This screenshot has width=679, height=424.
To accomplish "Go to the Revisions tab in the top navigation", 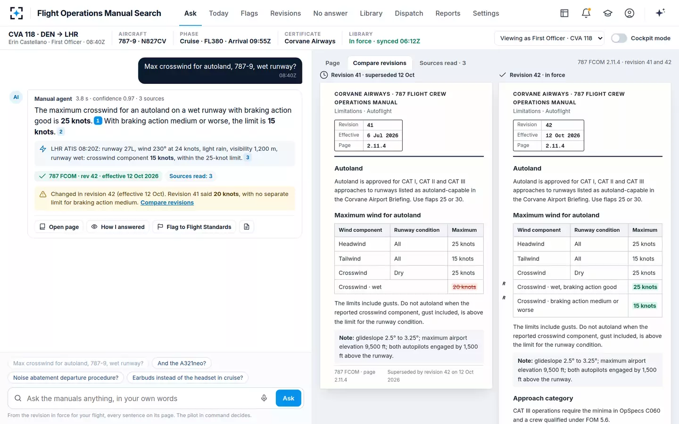I will coord(285,13).
